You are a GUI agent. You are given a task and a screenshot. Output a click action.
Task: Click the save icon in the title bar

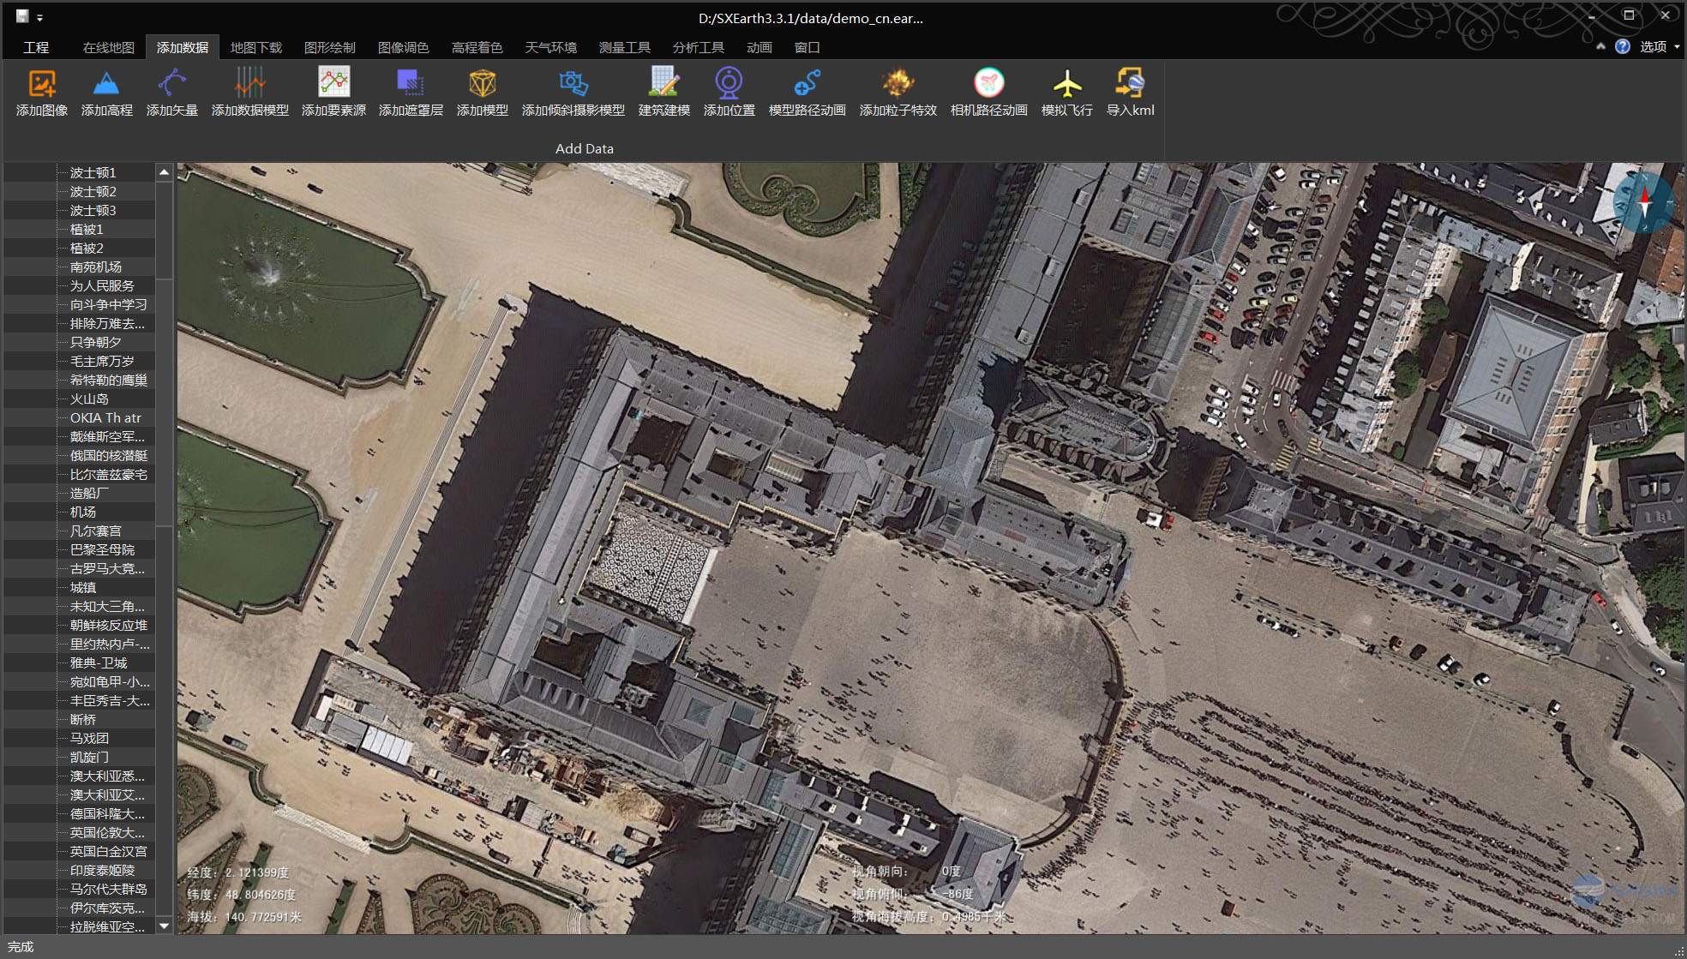click(x=22, y=16)
